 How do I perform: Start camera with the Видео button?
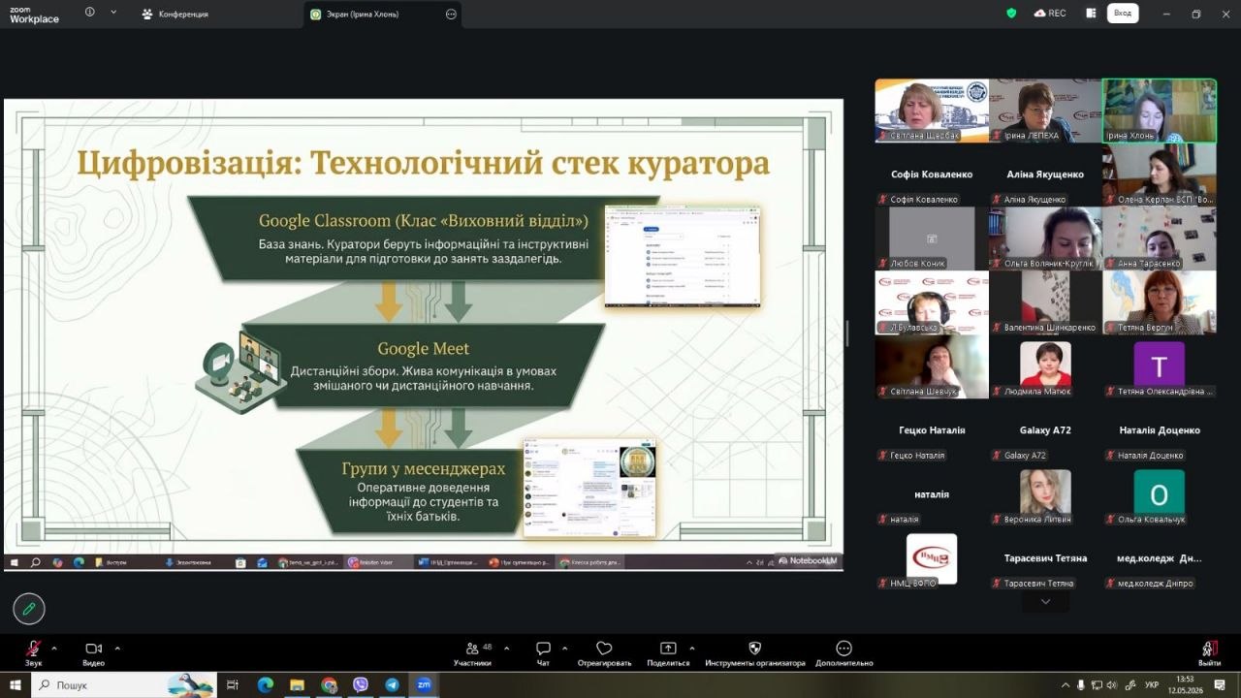pyautogui.click(x=93, y=652)
